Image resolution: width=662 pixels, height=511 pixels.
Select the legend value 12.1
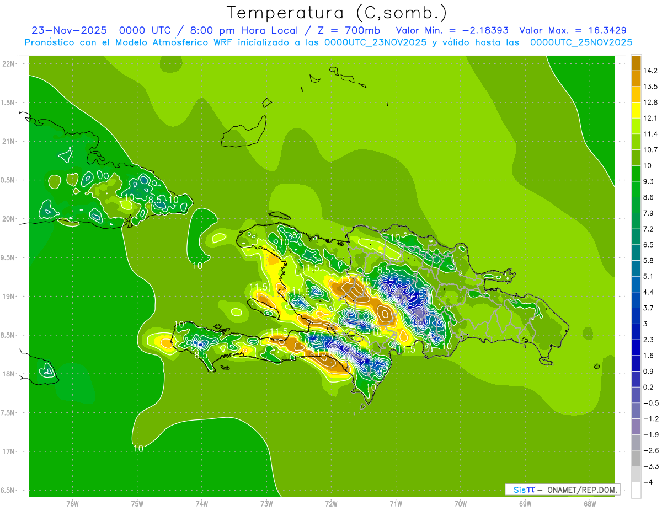coord(652,118)
